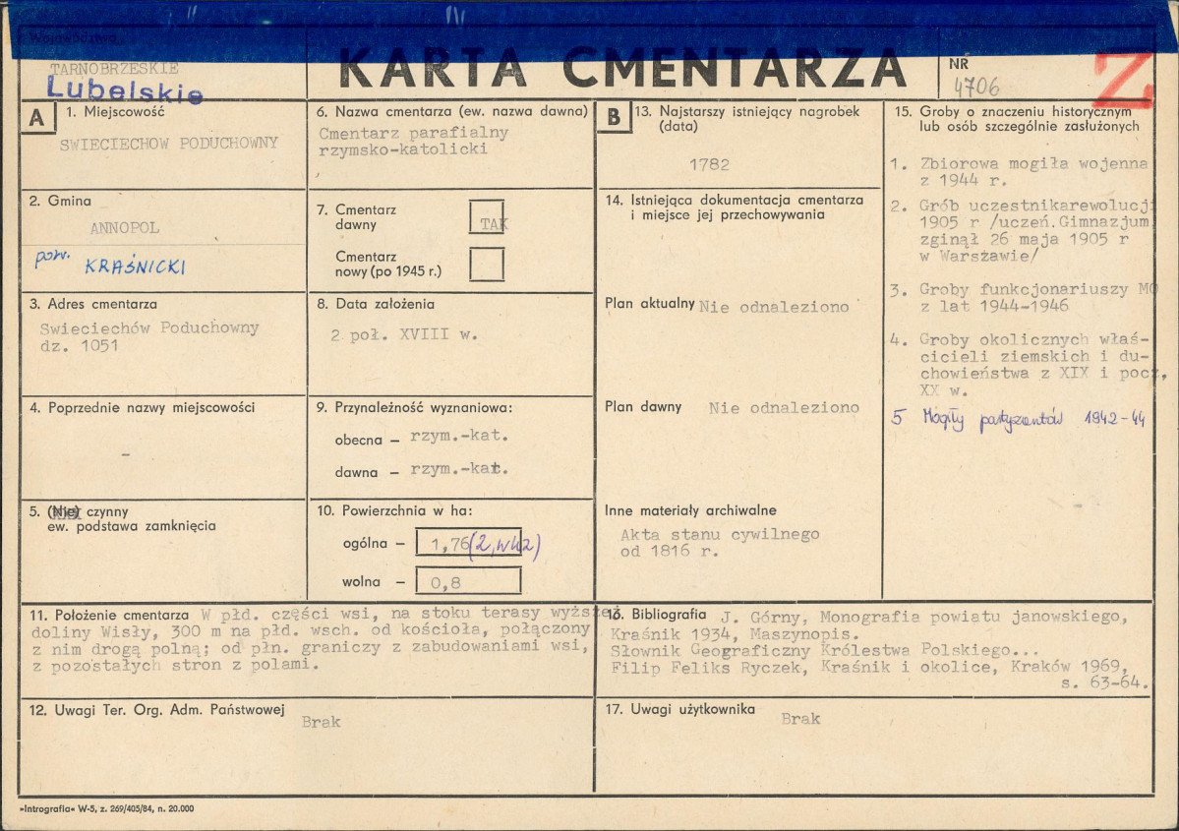Click label '4. Poprzednie nazwy miejscowości'

[x=143, y=407]
